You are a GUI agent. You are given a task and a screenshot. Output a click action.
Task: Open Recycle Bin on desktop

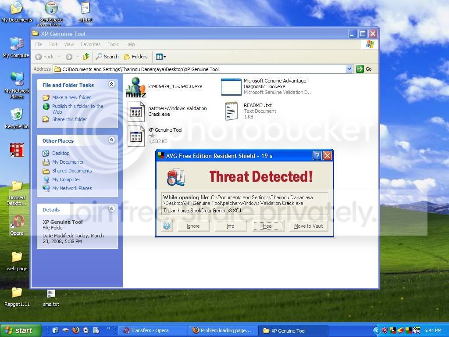pyautogui.click(x=17, y=115)
